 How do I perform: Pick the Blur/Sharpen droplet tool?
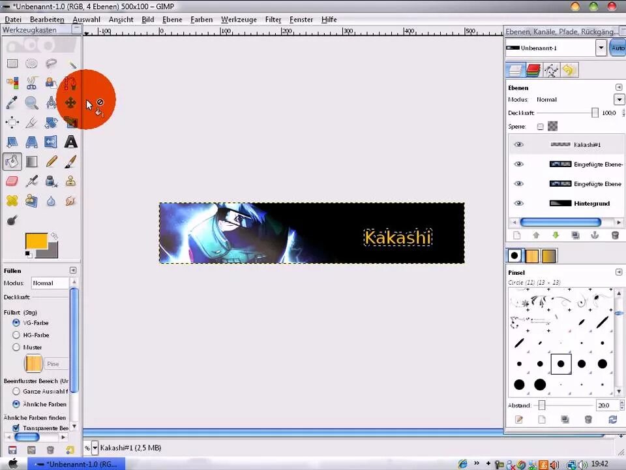pyautogui.click(x=51, y=200)
